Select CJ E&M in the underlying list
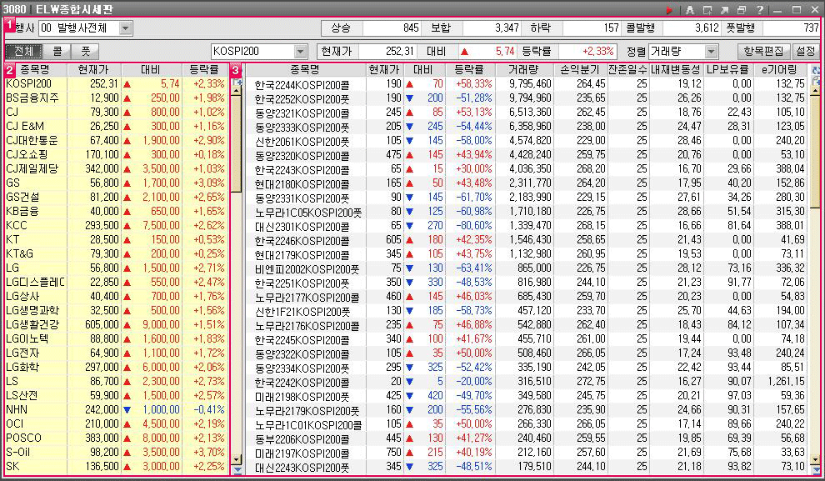This screenshot has height=481, width=825. pos(116,127)
